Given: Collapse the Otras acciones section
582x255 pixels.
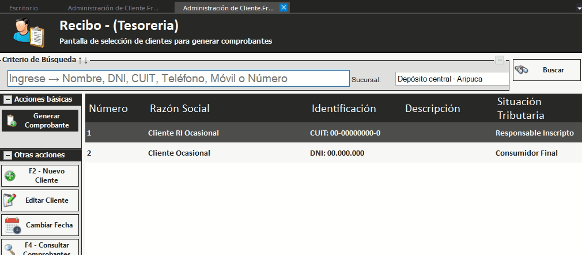Looking at the screenshot, I should (x=8, y=155).
